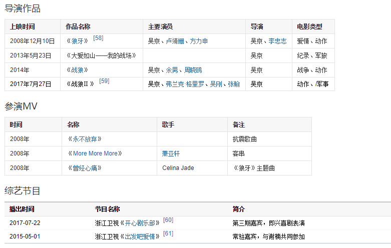Image resolution: width=391 pixels, height=248 pixels.
Task: Open the 曾经心痛 MV link
Action: pos(83,168)
